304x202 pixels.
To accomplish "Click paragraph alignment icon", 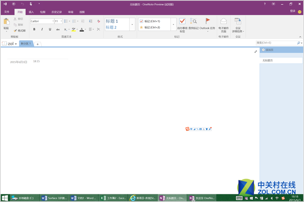I will pyautogui.click(x=90, y=29).
